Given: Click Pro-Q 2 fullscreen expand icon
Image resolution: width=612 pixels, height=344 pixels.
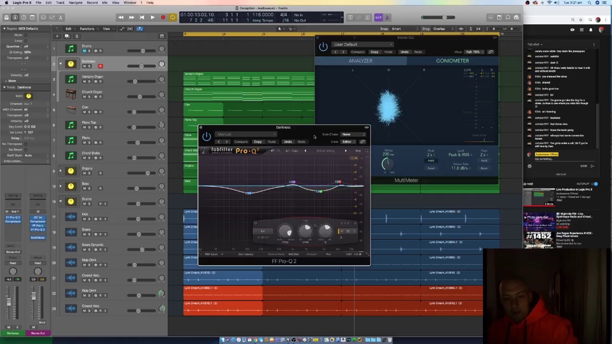Looking at the screenshot, I should 367,151.
